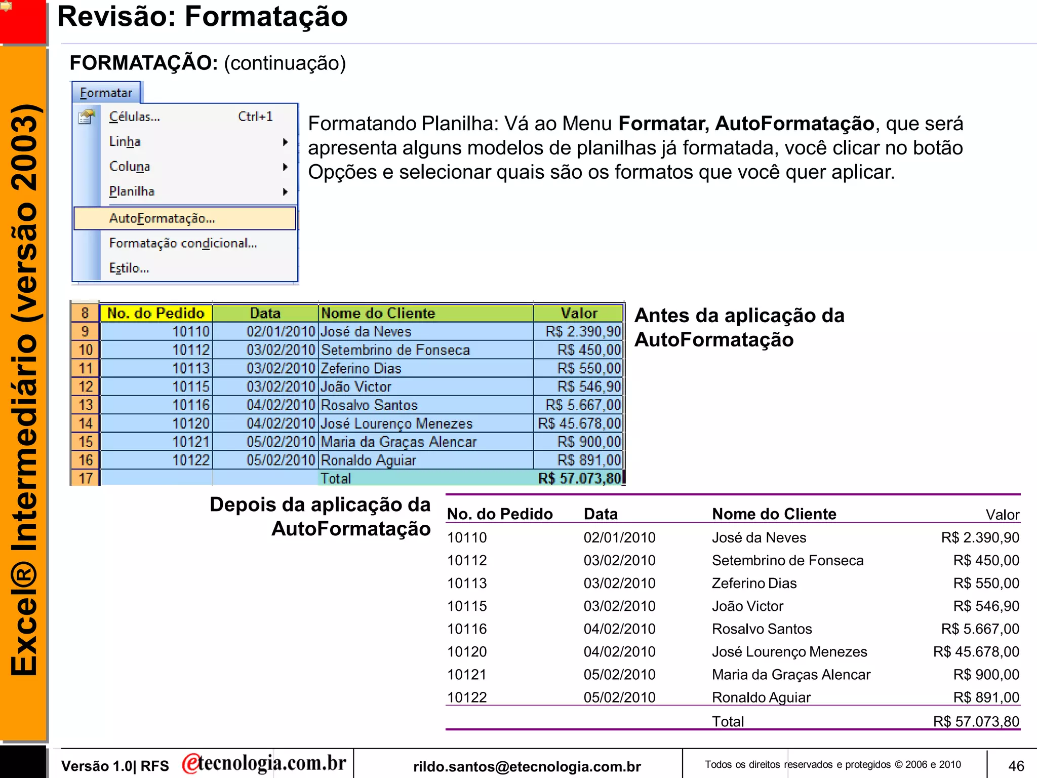
Task: Open rildo.santos@etecnologia.com.br email link
Action: [x=527, y=766]
